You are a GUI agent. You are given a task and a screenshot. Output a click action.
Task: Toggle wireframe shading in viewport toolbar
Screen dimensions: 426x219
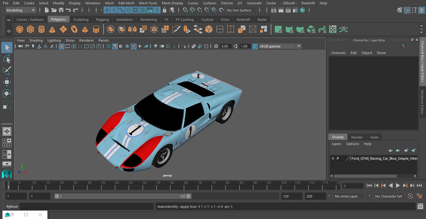click(109, 46)
